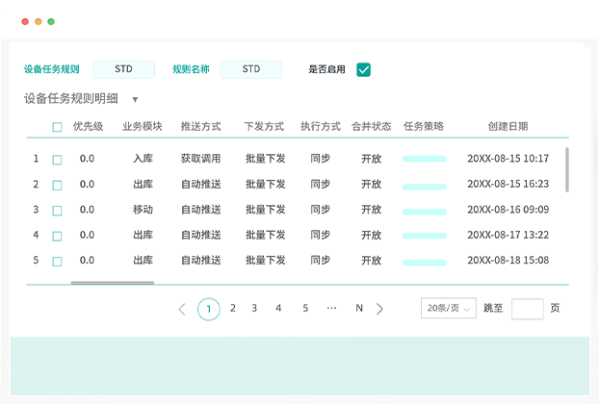Click the 合并状态 column header
The width and height of the screenshot is (599, 405).
pos(372,126)
